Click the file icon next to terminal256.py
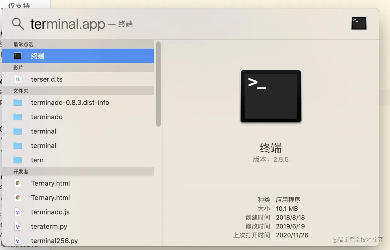The height and width of the screenshot is (250, 390). coord(18,241)
